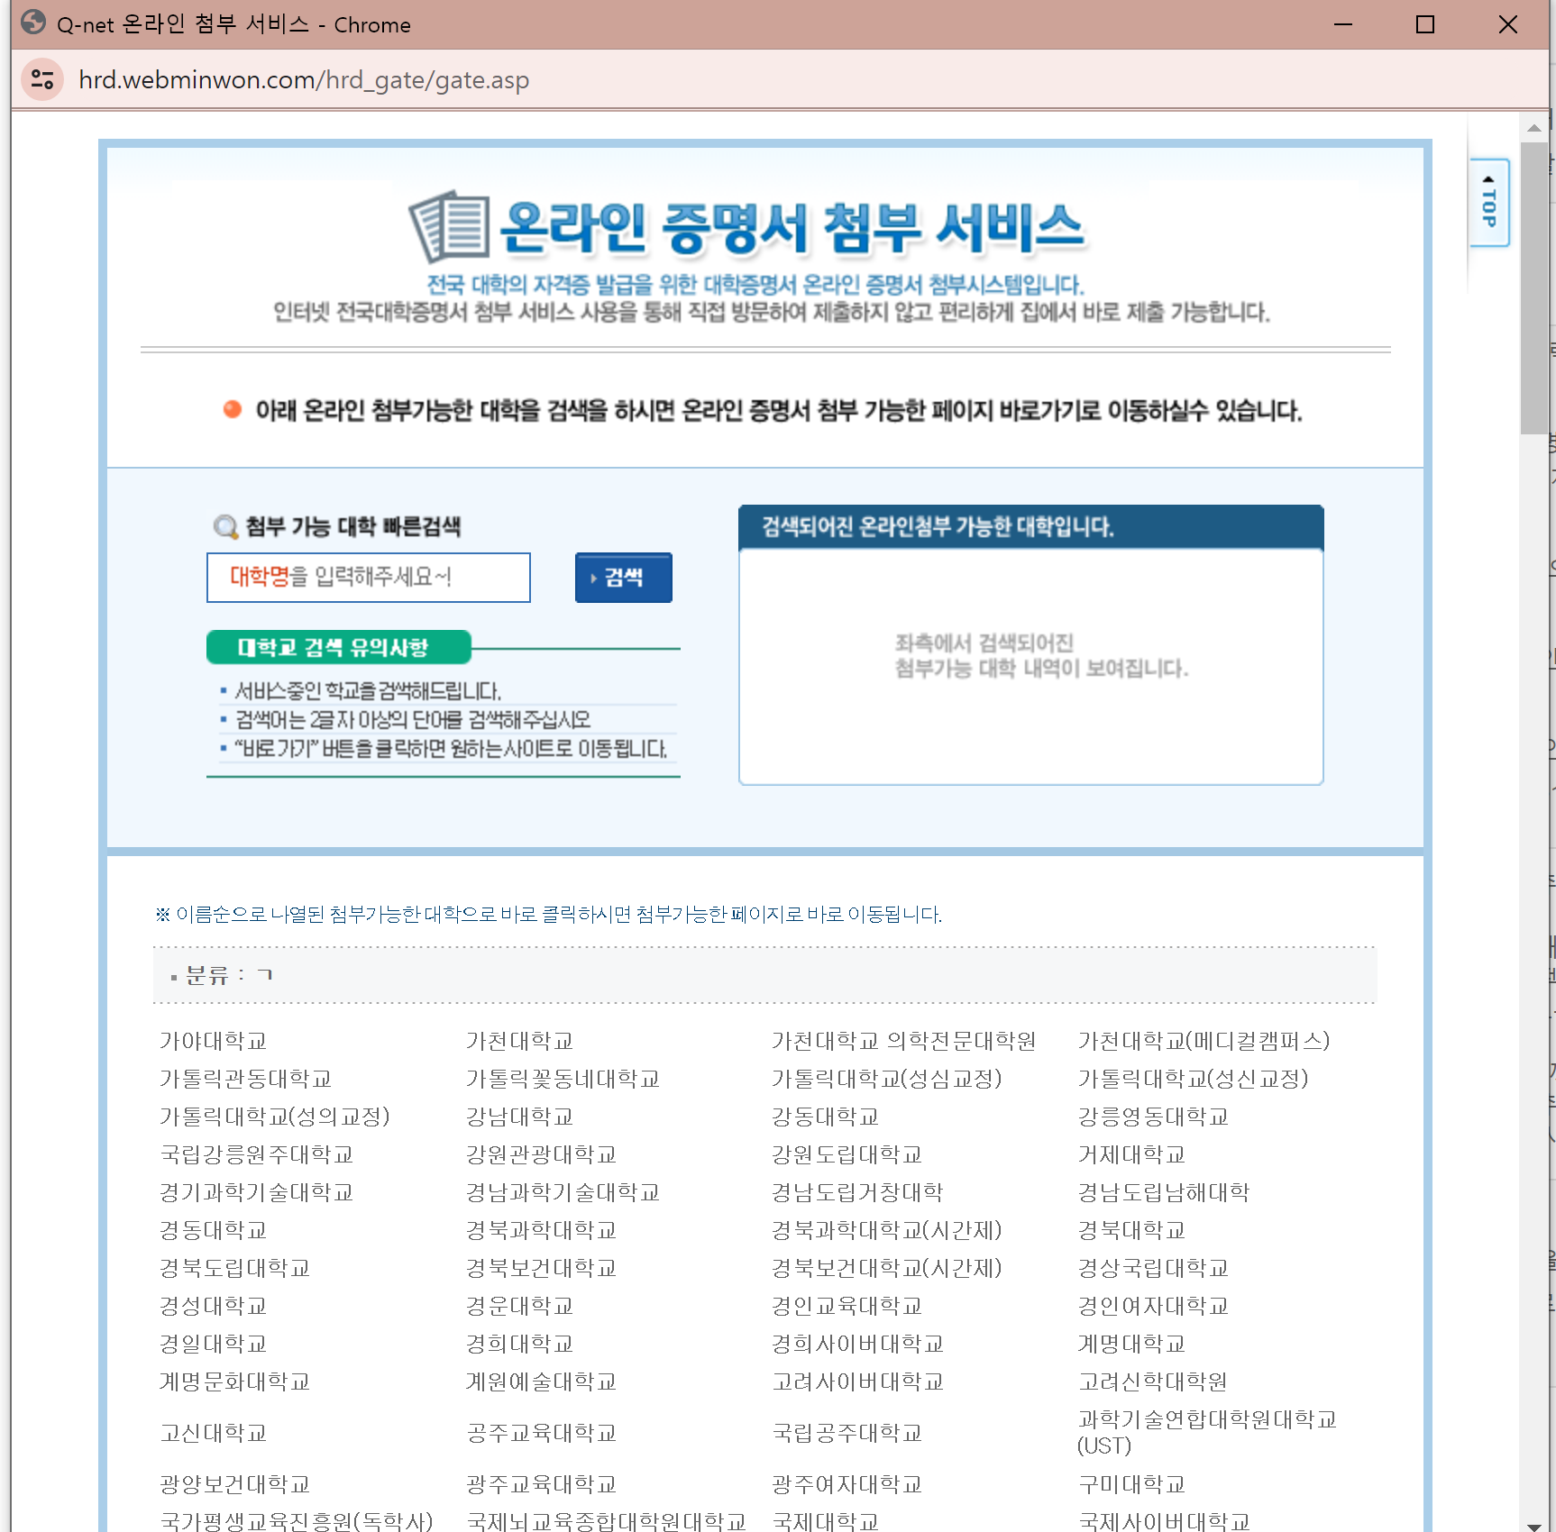
Task: Select 강남대학교 from the list
Action: click(520, 1117)
